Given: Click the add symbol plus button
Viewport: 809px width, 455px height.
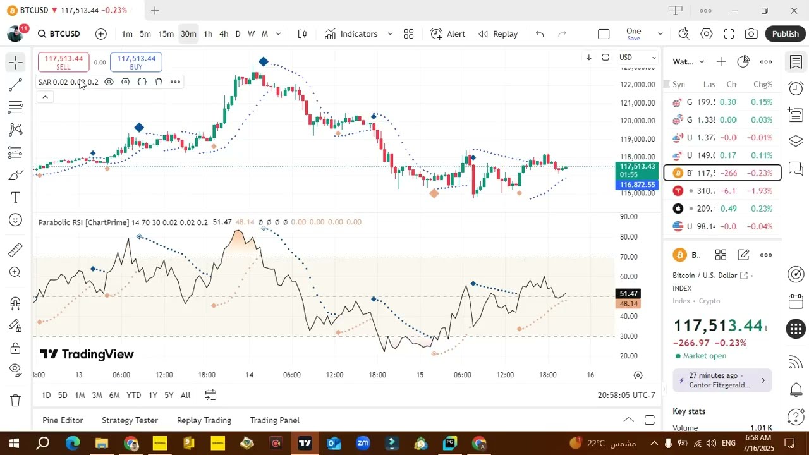Looking at the screenshot, I should pos(101,33).
